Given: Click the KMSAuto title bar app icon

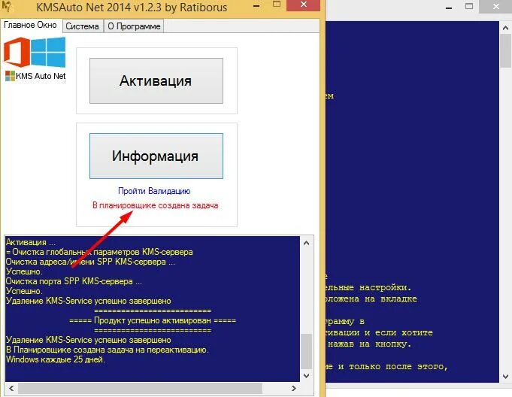Looking at the screenshot, I should 6,6.
